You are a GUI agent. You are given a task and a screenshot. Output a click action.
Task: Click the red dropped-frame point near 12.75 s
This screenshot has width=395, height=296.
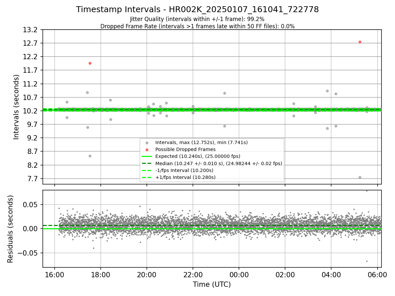coord(360,42)
